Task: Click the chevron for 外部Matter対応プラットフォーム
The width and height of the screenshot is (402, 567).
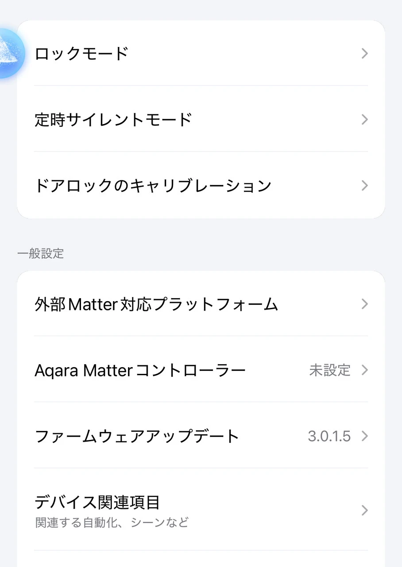Action: point(364,304)
